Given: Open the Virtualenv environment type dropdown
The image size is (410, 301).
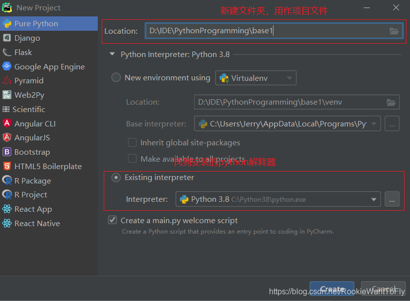Looking at the screenshot, I should 256,78.
